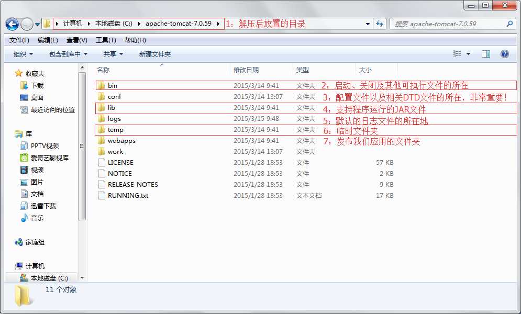Open the 帮助(H) menu

[135, 40]
